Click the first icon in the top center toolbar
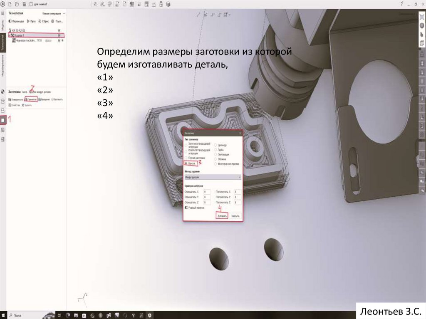 95,4
